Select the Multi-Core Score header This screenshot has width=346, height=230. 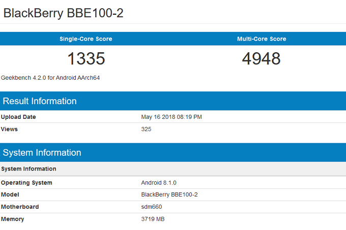tap(262, 39)
